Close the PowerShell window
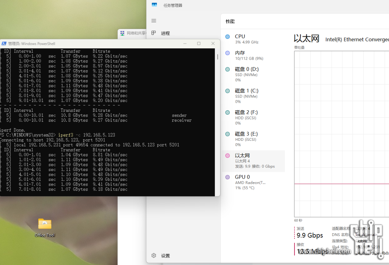 [x=213, y=44]
